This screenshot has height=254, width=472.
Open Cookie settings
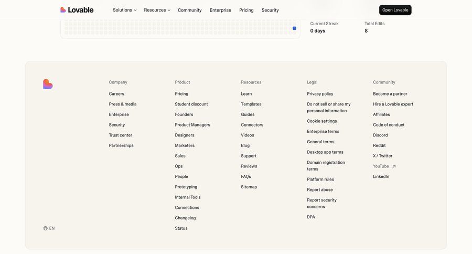[322, 121]
